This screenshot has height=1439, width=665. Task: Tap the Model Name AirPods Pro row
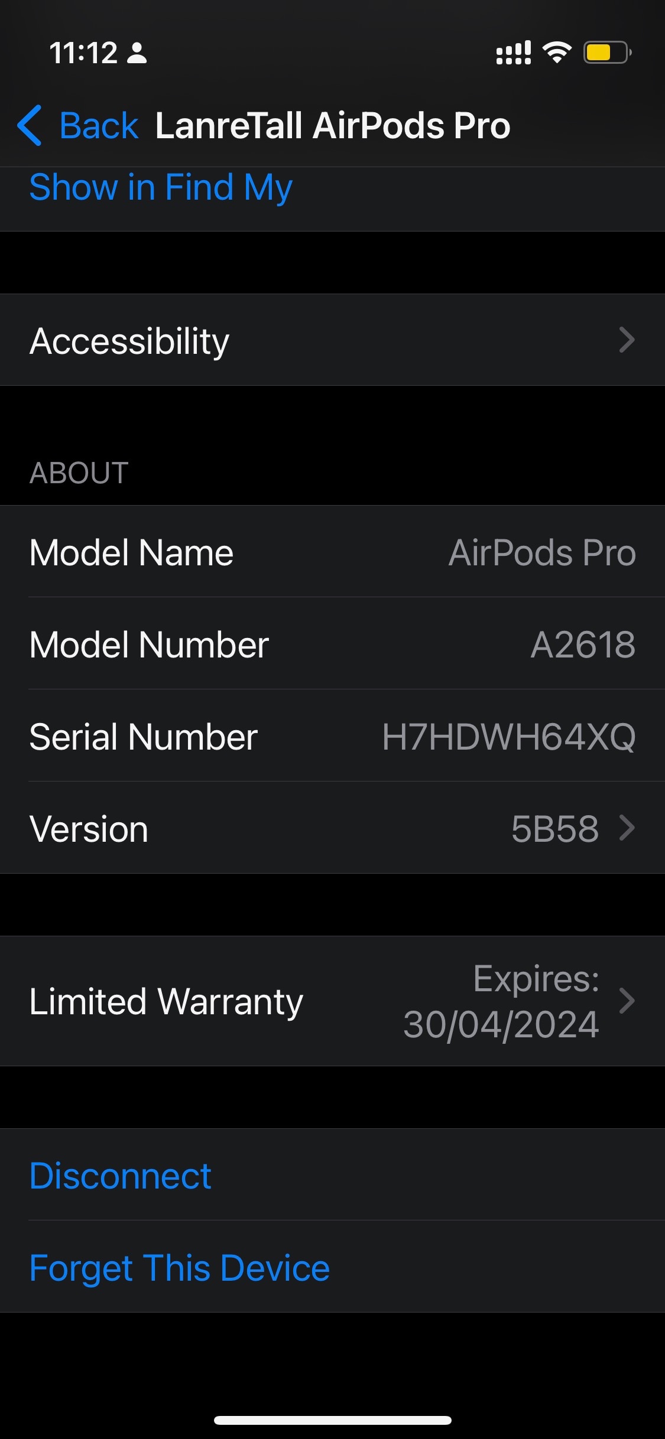(332, 552)
